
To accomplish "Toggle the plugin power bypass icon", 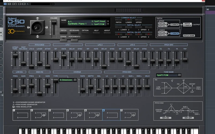I will pos(5,4).
